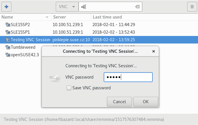Image resolution: width=198 pixels, height=125 pixels.
Task: Select the SLE15SP2 last used date cell
Action: pos(113,24)
